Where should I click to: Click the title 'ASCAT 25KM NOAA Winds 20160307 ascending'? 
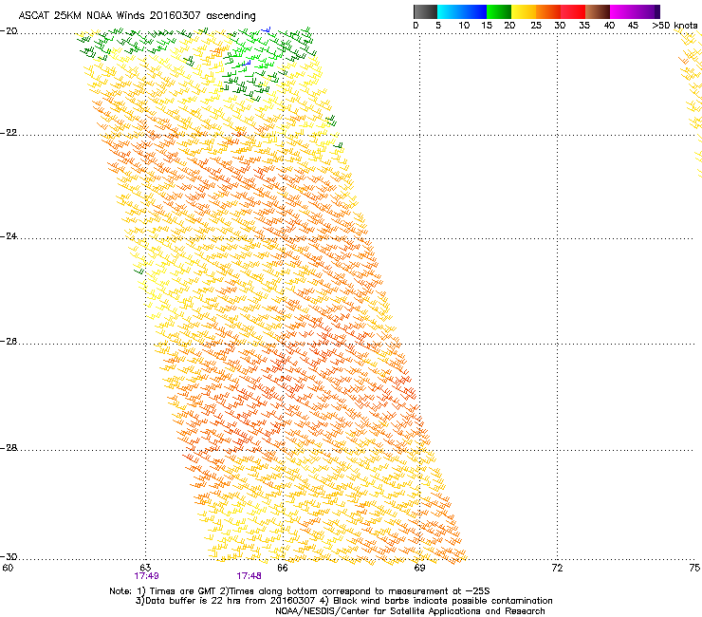tap(137, 16)
